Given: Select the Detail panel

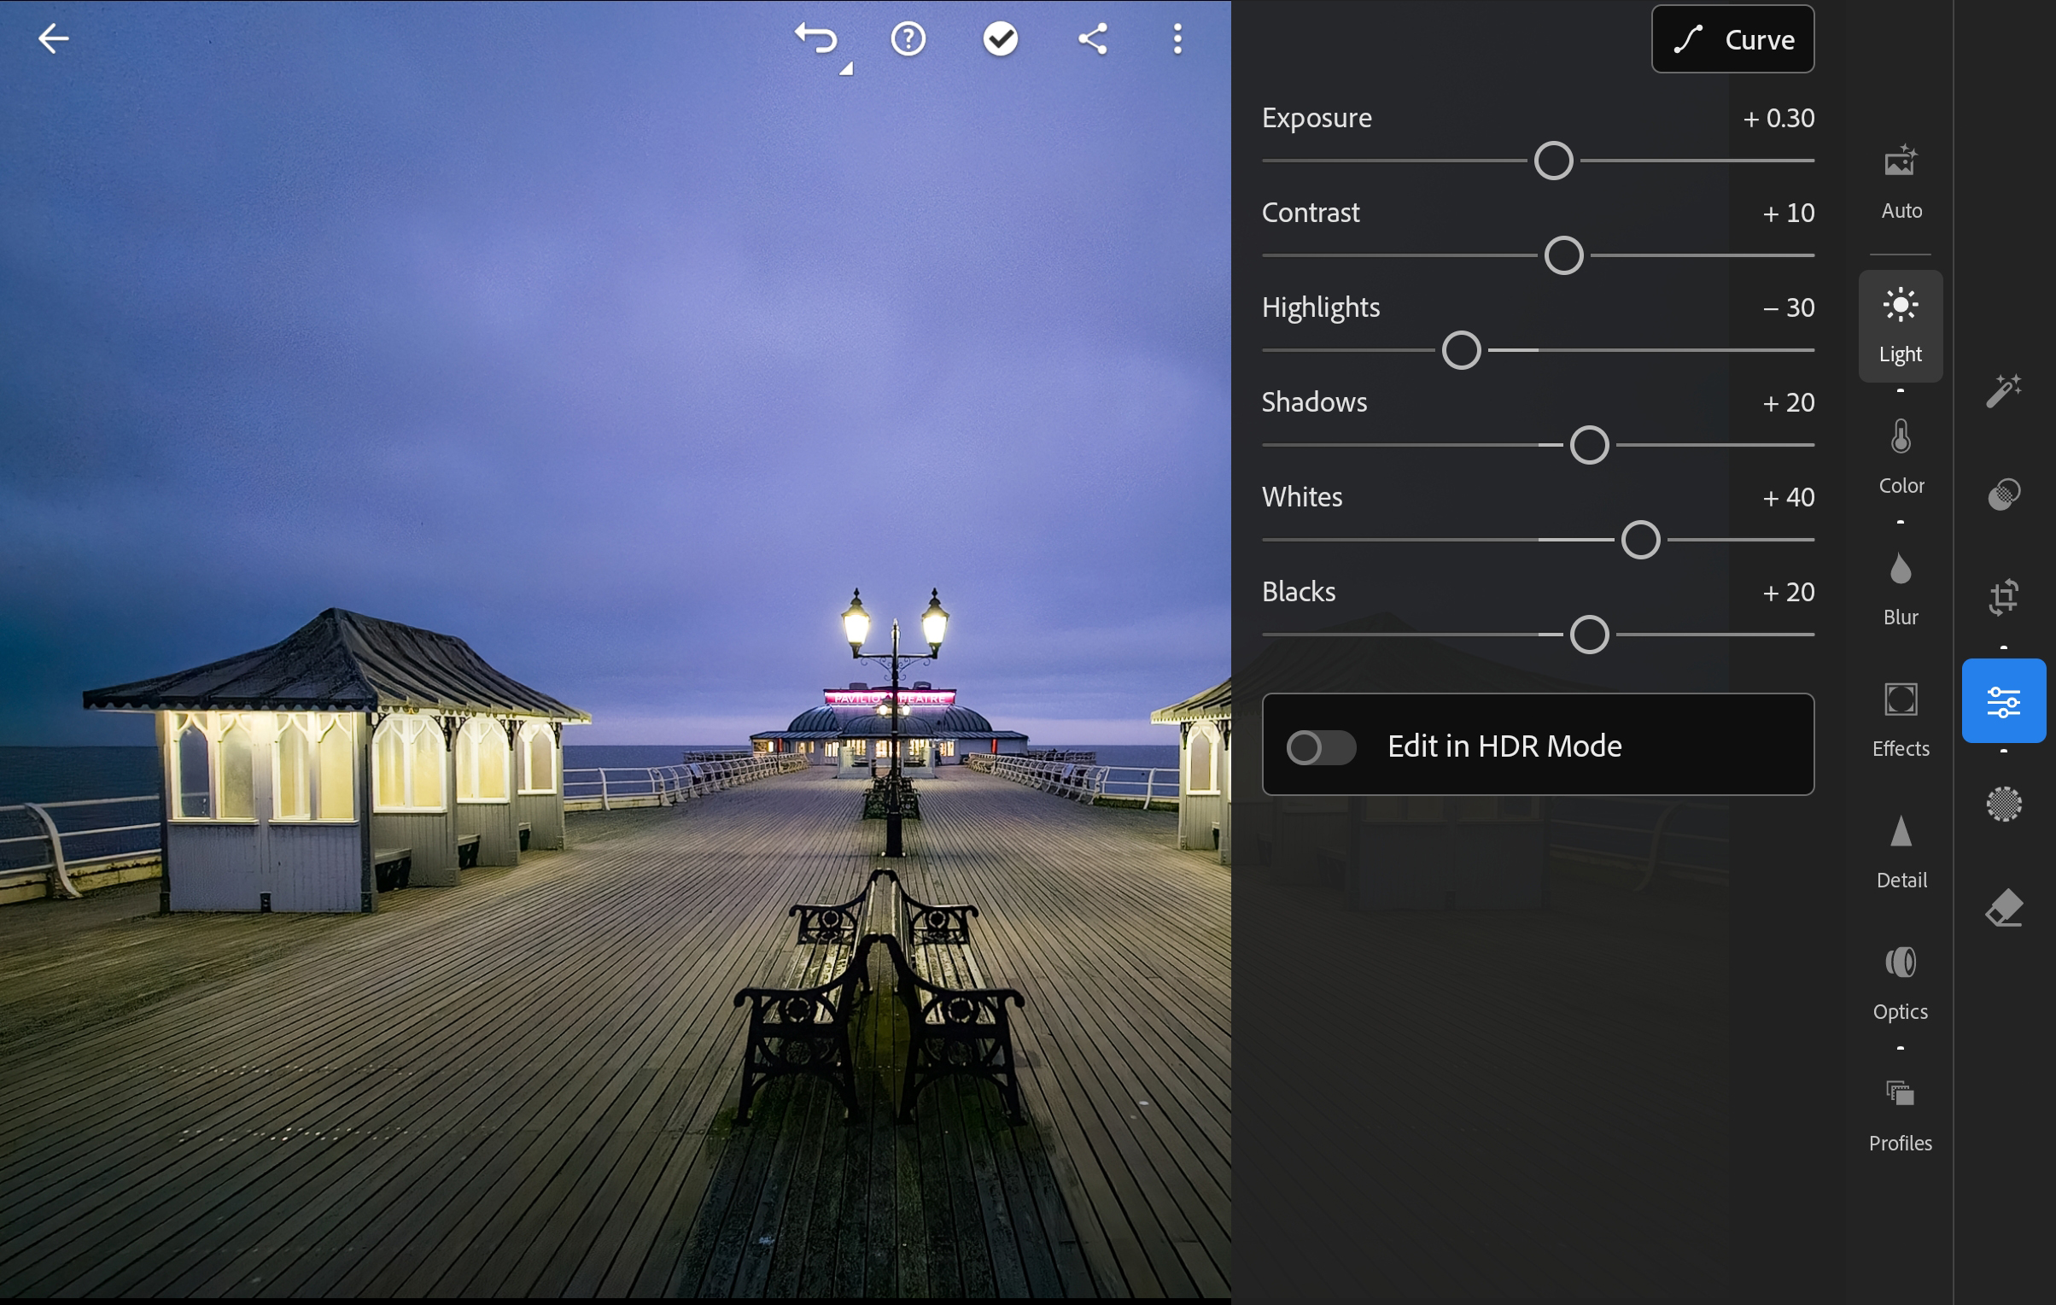Looking at the screenshot, I should pyautogui.click(x=1899, y=850).
